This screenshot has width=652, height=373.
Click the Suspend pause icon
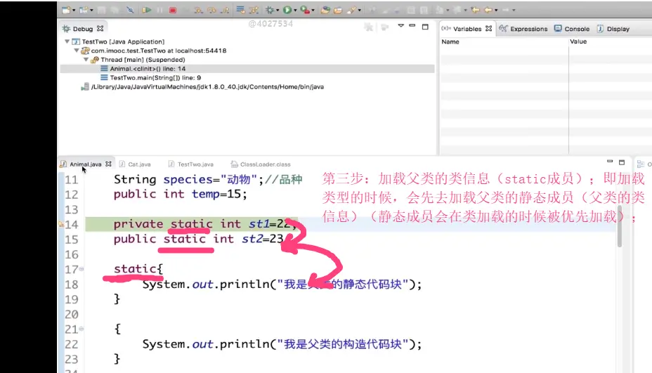159,10
